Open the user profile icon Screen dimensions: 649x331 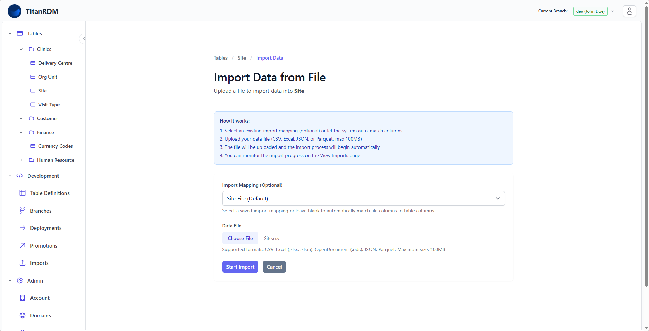pyautogui.click(x=629, y=11)
